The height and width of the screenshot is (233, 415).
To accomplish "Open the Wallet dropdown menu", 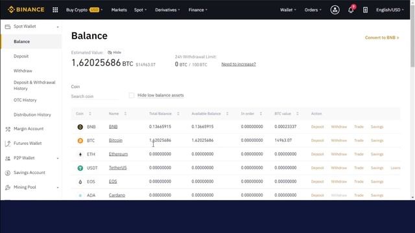I will coord(288,10).
